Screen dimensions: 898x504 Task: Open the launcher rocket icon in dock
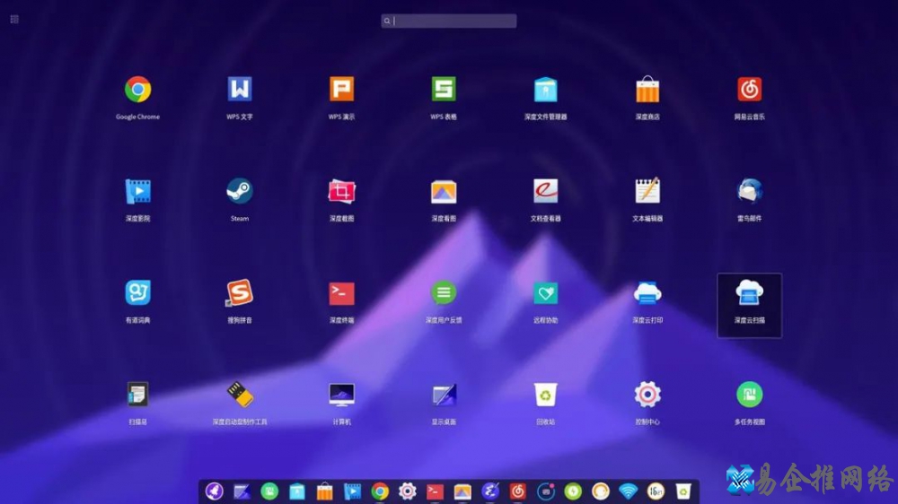click(x=214, y=491)
